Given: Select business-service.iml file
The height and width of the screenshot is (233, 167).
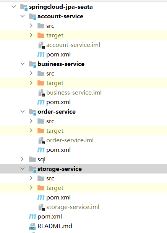Looking at the screenshot, I should [x=74, y=93].
